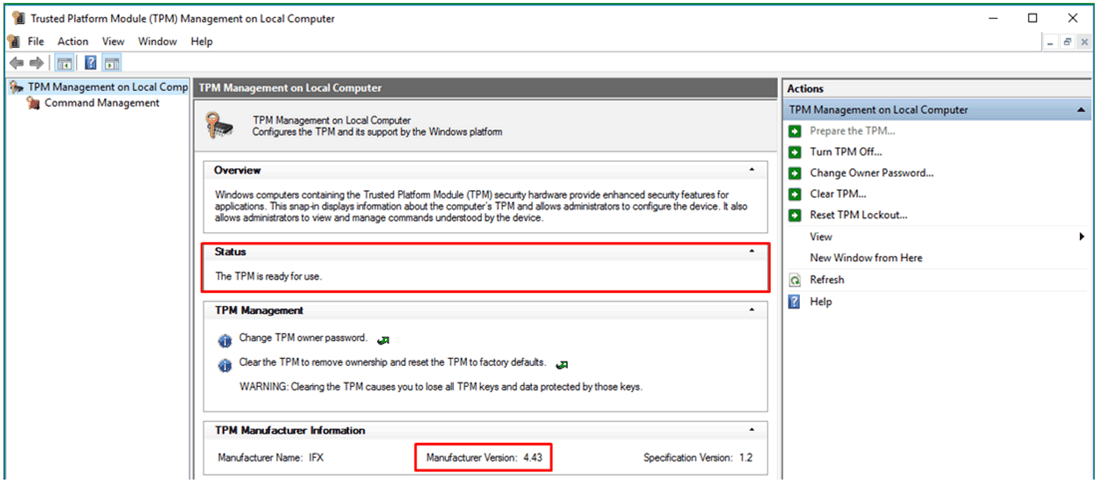This screenshot has width=1097, height=482.
Task: Collapse TPM Management on Local Computer actions group
Action: point(1080,110)
